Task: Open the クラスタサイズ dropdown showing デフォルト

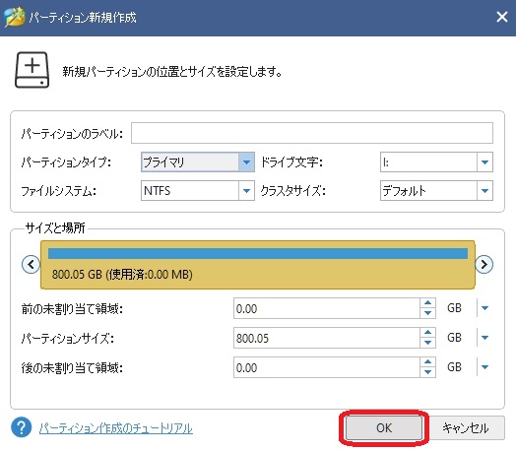Action: click(x=436, y=190)
